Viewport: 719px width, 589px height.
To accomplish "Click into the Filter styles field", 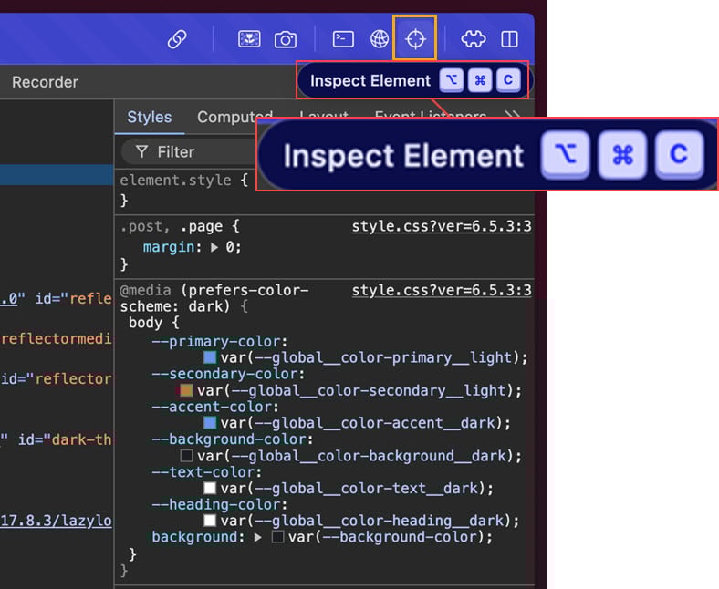I will 188,151.
